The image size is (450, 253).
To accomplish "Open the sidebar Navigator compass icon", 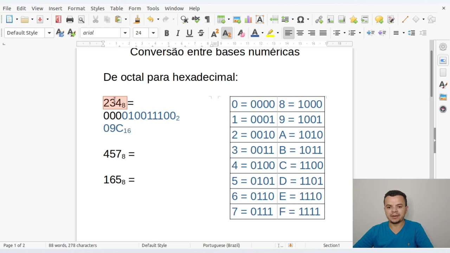I will [443, 109].
